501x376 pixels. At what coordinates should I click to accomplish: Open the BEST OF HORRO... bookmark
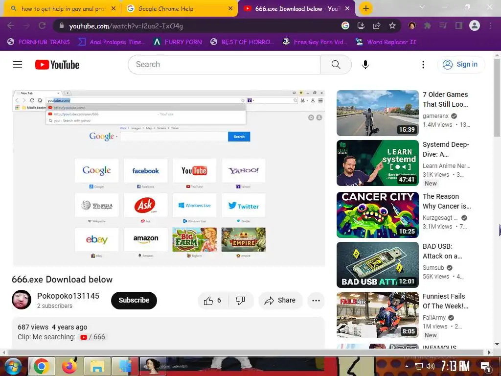242,42
